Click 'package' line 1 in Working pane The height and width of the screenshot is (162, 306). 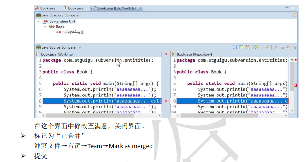coord(98,60)
